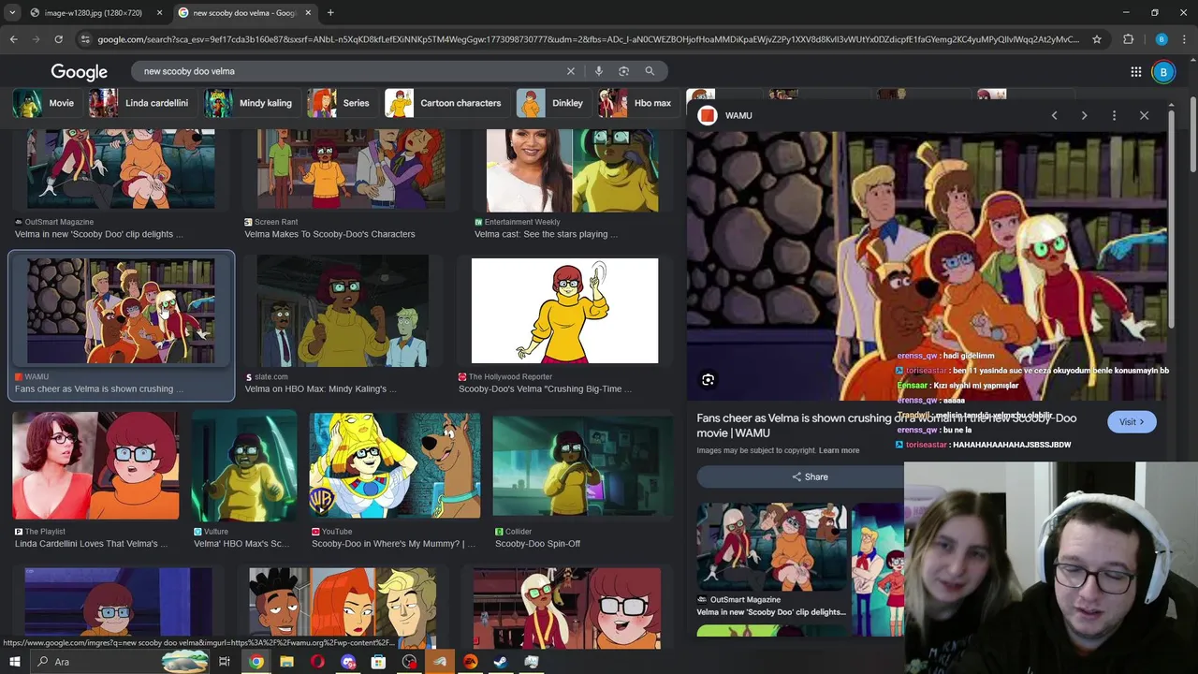The image size is (1198, 674).
Task: Clear the Google search box
Action: [x=570, y=71]
